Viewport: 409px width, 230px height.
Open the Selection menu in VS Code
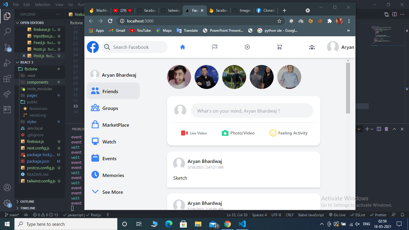point(43,4)
